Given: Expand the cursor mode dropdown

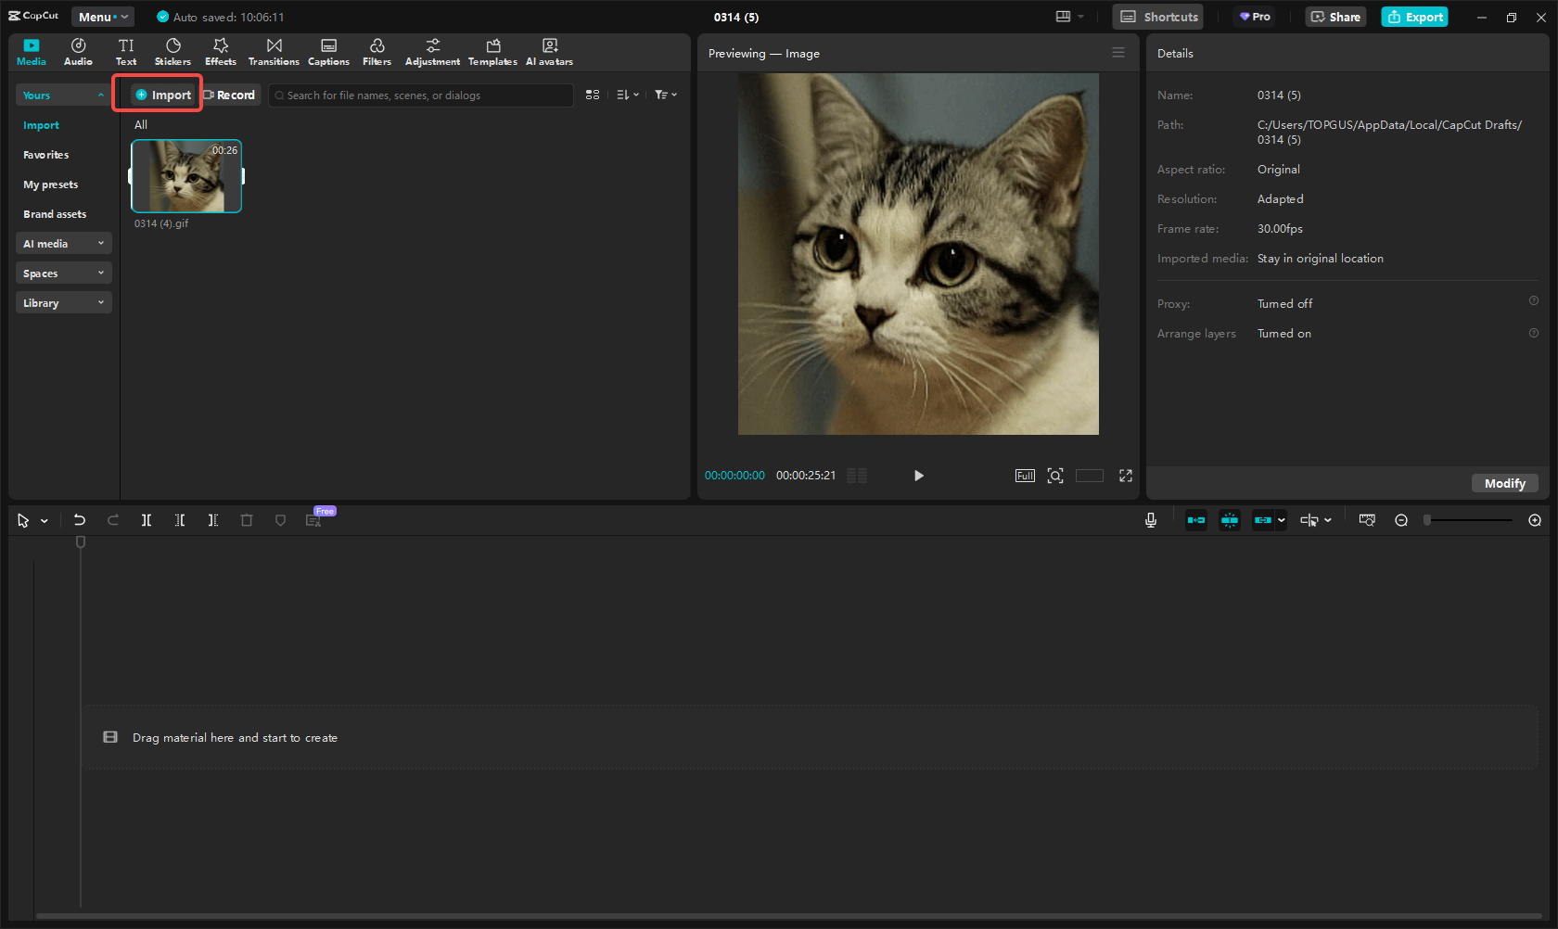Looking at the screenshot, I should pyautogui.click(x=43, y=520).
